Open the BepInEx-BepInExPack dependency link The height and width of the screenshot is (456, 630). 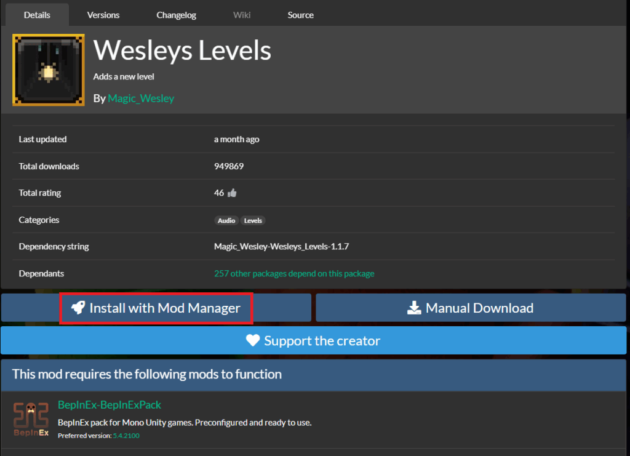click(x=110, y=404)
